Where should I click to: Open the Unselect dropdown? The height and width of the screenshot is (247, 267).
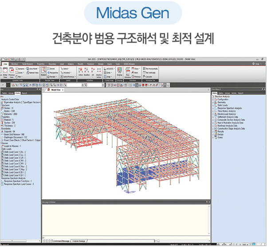66,73
